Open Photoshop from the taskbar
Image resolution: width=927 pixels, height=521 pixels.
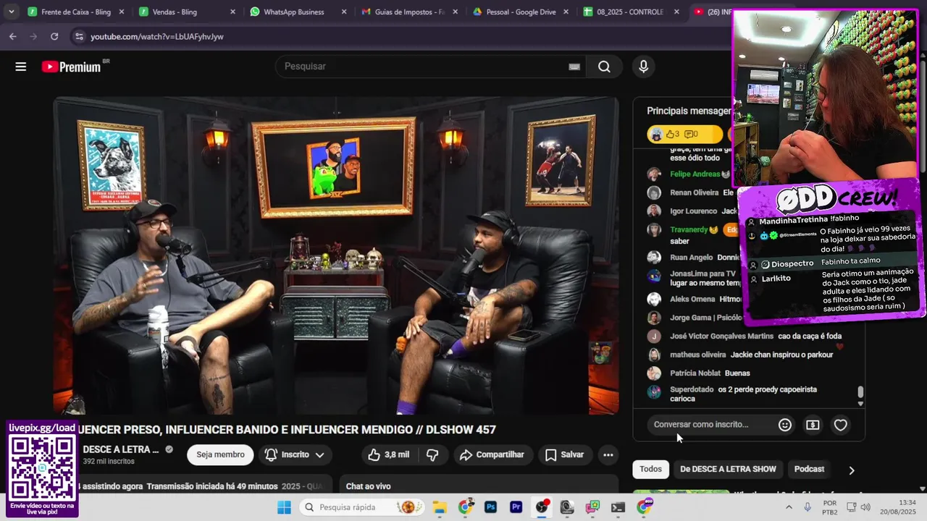(x=491, y=507)
